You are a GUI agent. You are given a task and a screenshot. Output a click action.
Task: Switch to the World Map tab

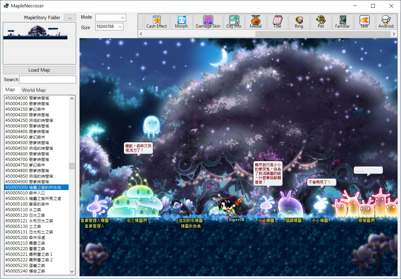coord(34,90)
